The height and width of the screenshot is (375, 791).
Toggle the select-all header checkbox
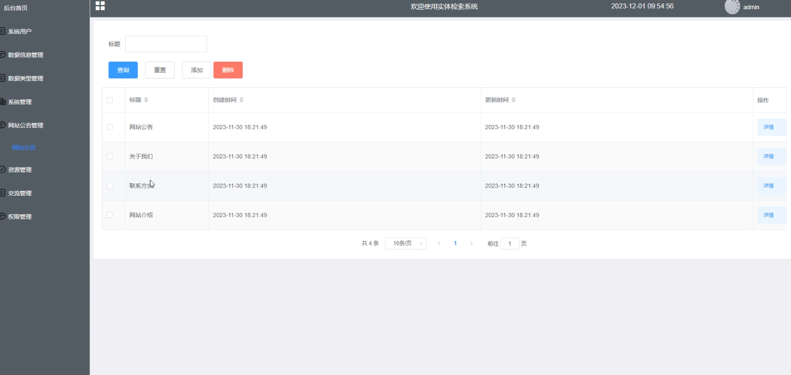tap(110, 100)
